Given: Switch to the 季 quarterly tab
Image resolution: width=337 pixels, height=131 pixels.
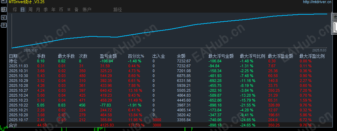Looking at the screenshot, I should [x=46, y=9].
